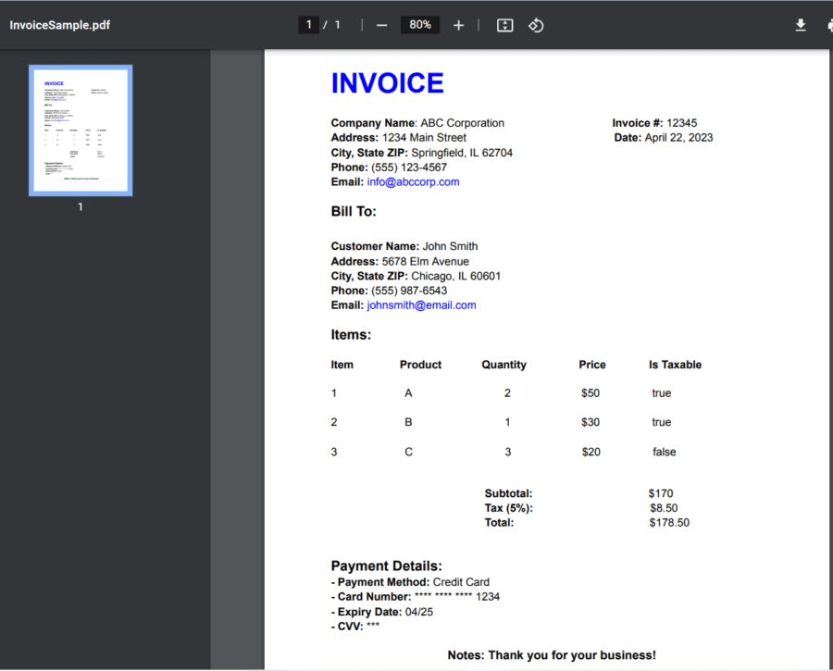Click the page number input box

[x=308, y=24]
